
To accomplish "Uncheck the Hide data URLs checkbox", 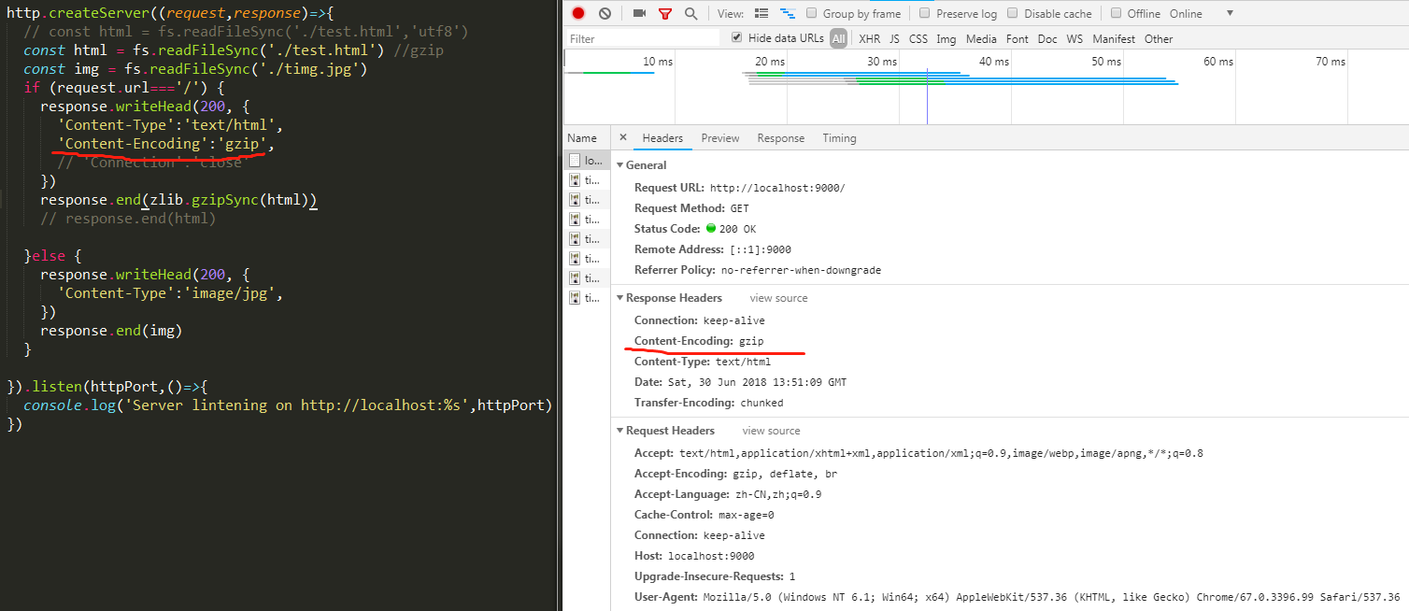I will [737, 37].
